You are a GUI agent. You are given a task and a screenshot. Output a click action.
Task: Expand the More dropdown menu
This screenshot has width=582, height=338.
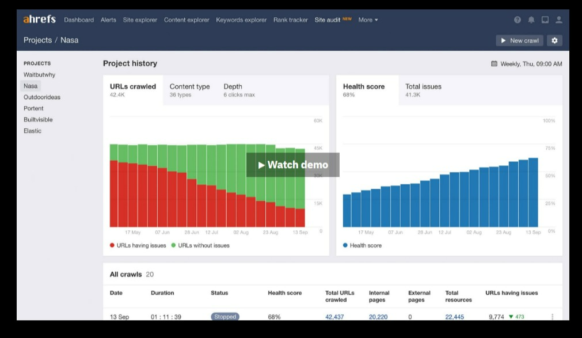click(368, 20)
